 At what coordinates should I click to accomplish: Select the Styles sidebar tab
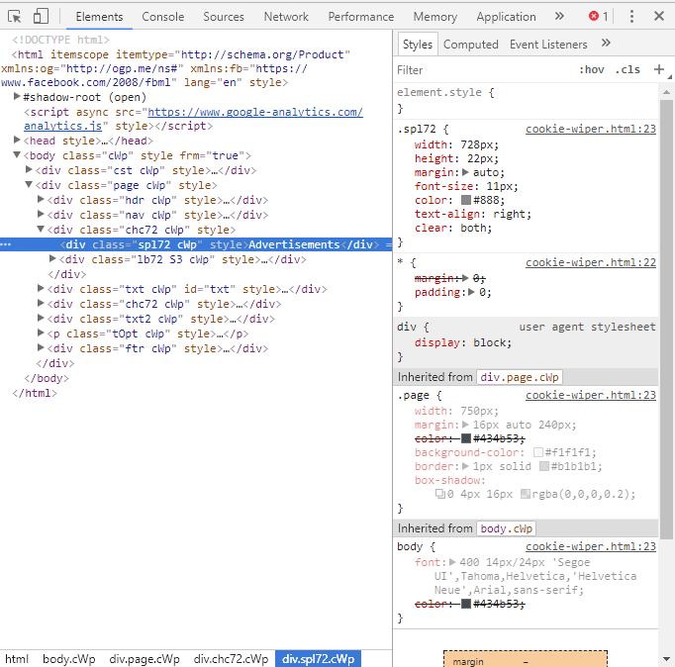point(417,45)
